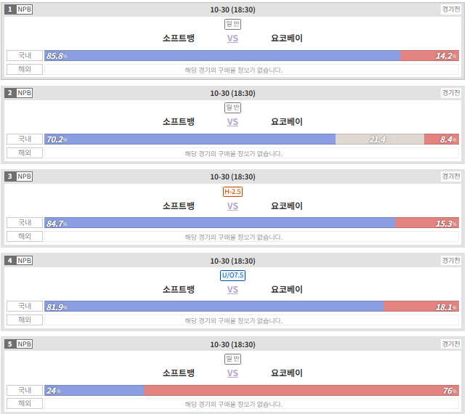Click the 일반 badge in match 1
467x414 pixels.
click(232, 24)
